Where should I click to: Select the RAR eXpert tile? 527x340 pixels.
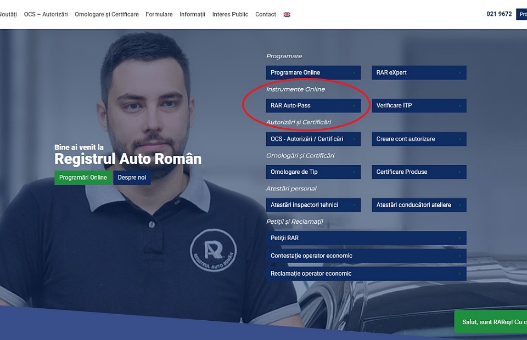(419, 73)
